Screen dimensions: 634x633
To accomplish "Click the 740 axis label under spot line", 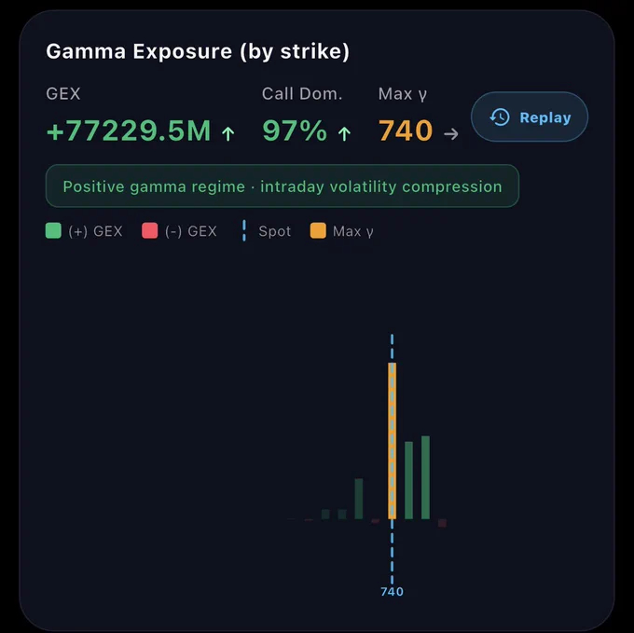I will pos(393,591).
